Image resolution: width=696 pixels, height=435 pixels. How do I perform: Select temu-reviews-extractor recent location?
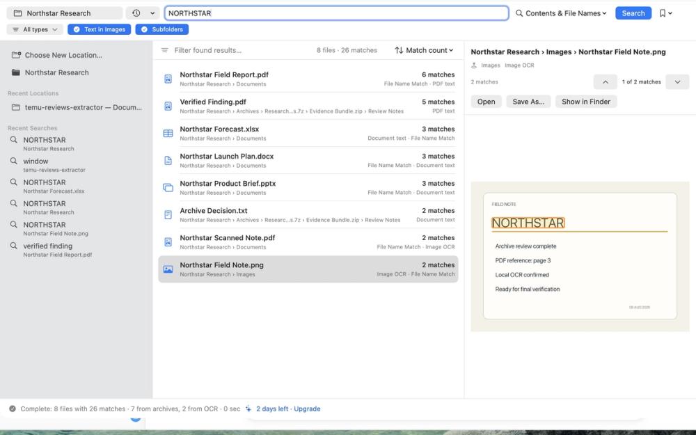(77, 107)
